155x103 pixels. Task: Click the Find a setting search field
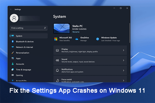pos(29,28)
